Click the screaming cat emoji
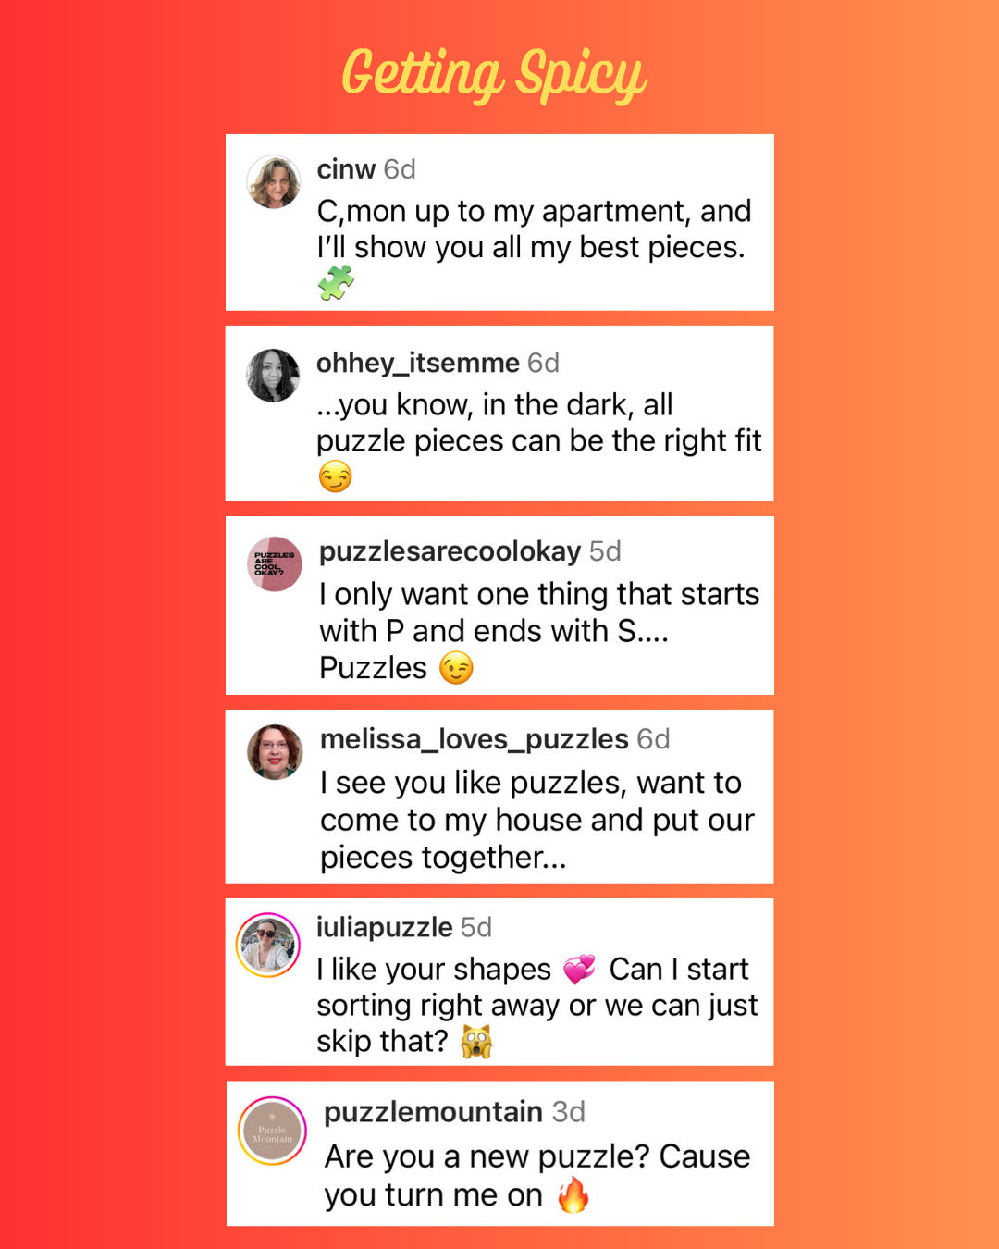This screenshot has width=999, height=1249. click(476, 1042)
